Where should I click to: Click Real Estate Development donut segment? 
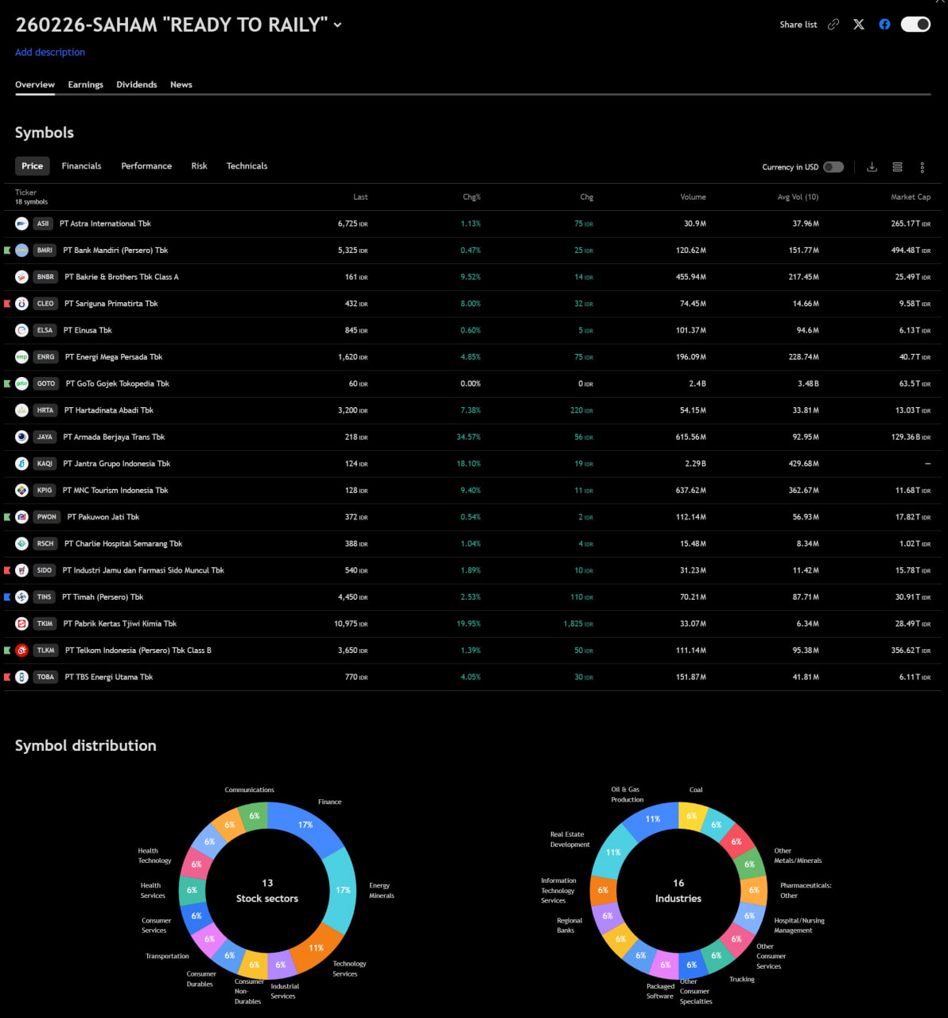coord(613,852)
